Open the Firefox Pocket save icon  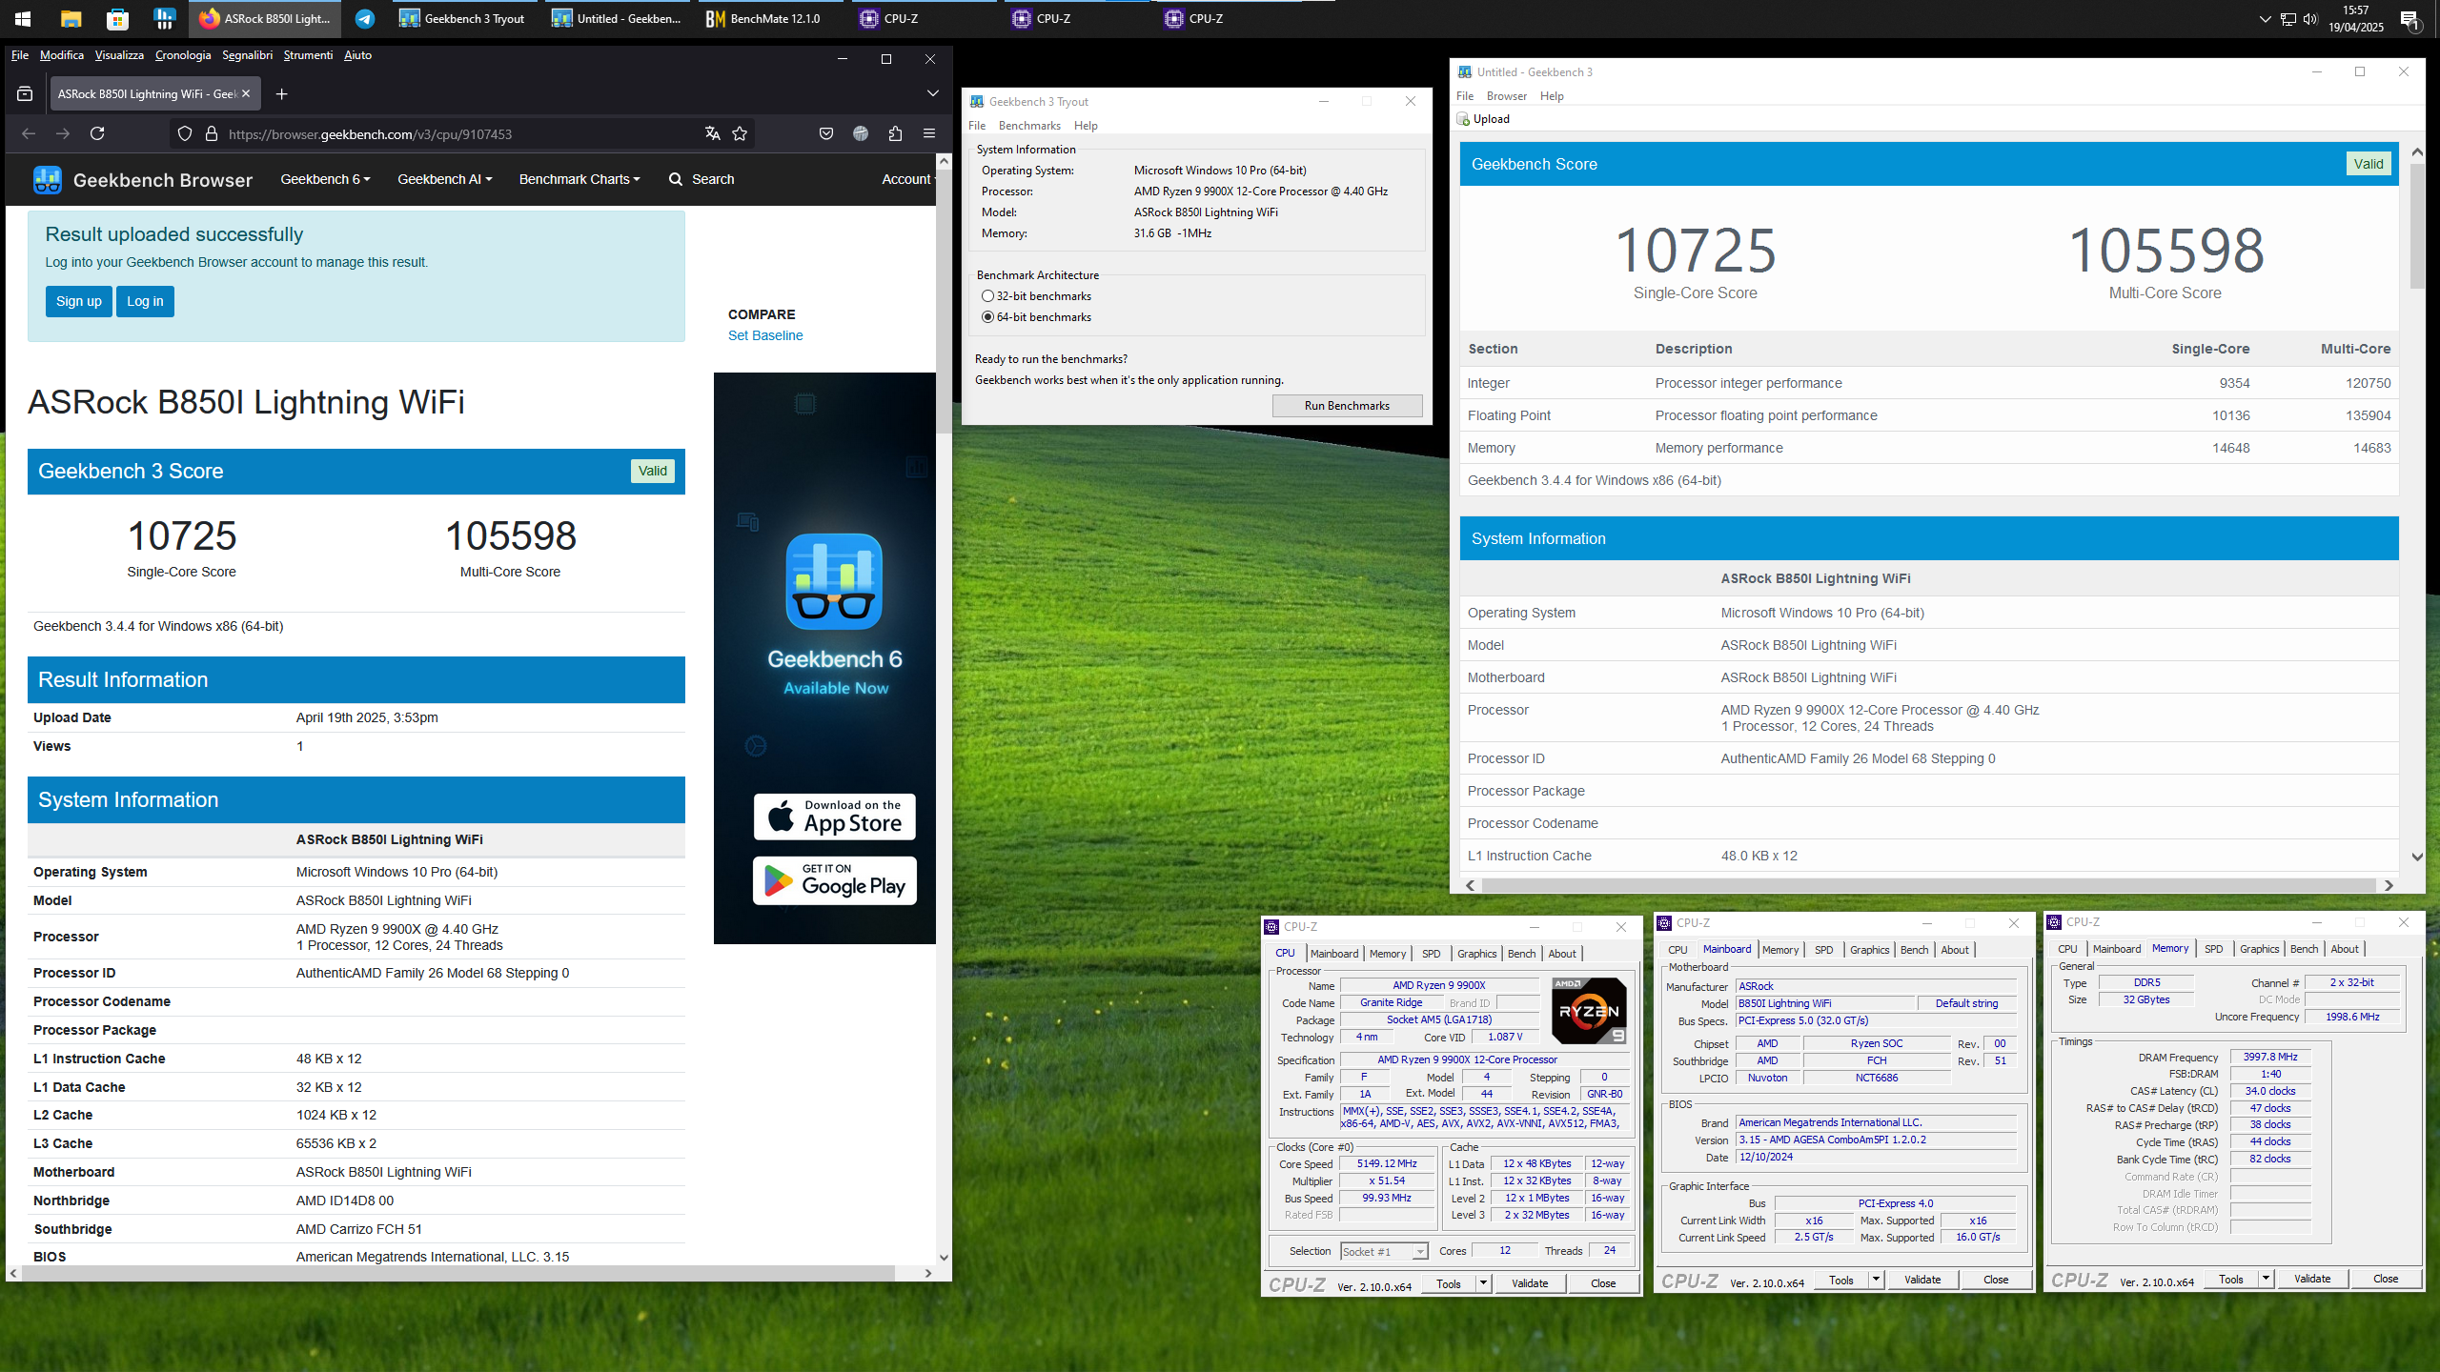[826, 133]
